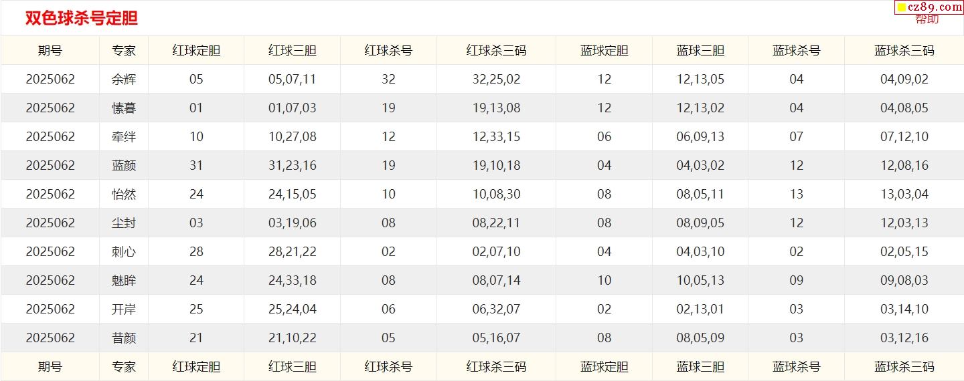Select expert name 魅眸
The image size is (964, 381).
[x=124, y=281]
